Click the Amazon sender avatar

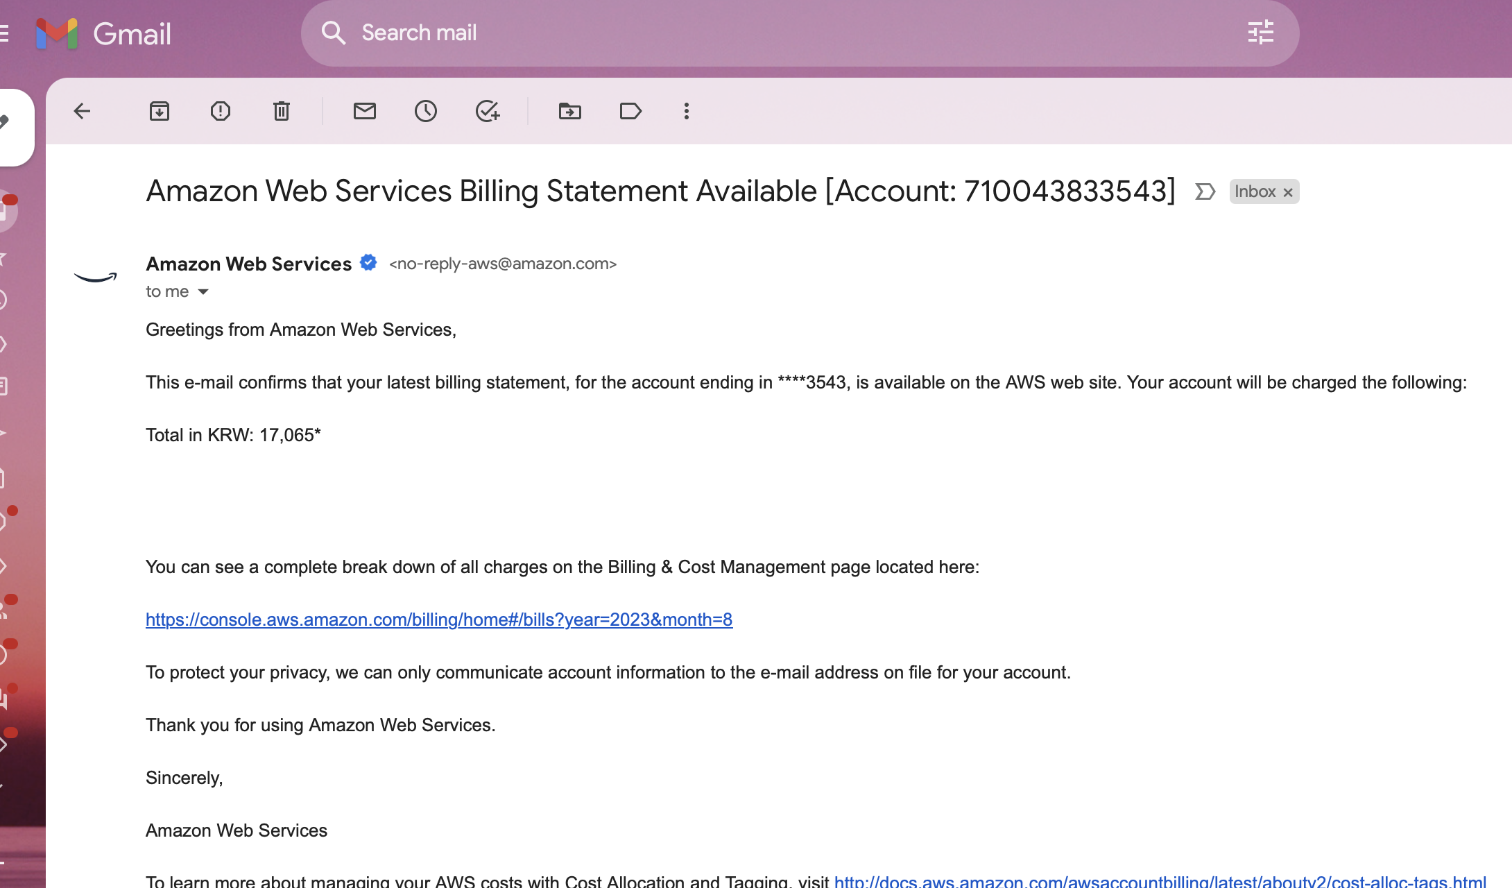coord(96,277)
